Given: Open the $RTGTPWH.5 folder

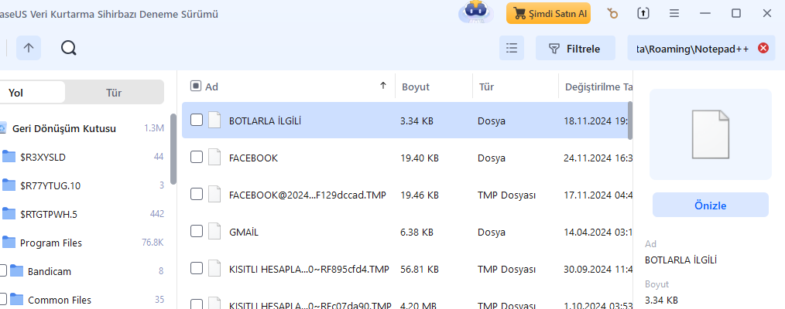Looking at the screenshot, I should (49, 214).
